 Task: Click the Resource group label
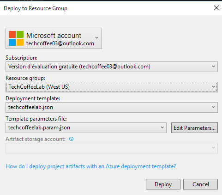(x=25, y=78)
